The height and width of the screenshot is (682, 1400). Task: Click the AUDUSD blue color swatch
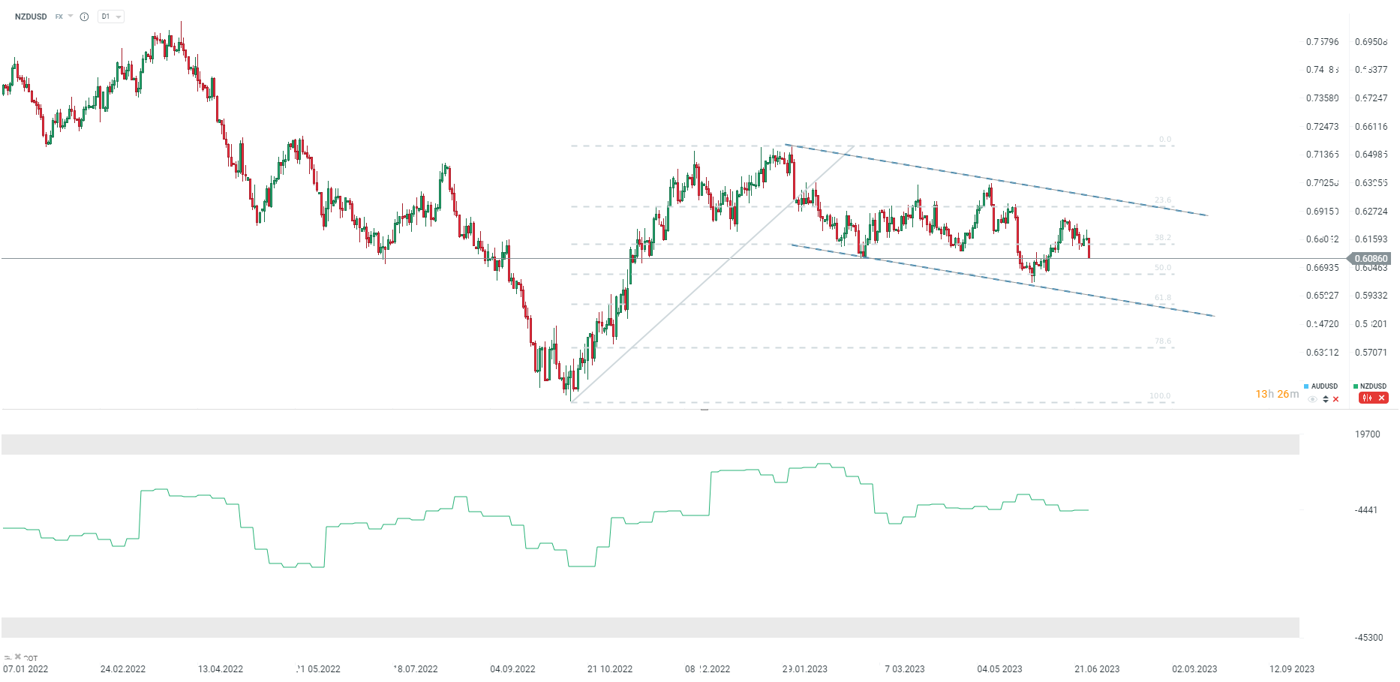point(1306,386)
